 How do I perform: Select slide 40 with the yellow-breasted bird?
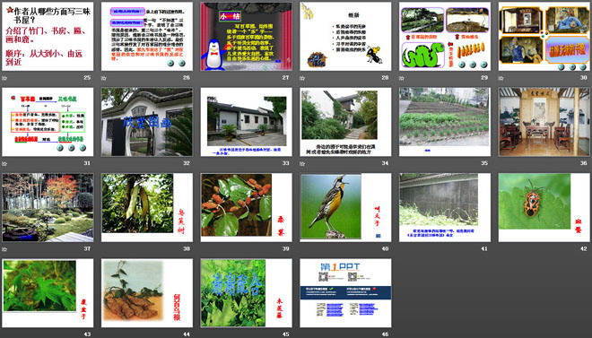pos(345,207)
